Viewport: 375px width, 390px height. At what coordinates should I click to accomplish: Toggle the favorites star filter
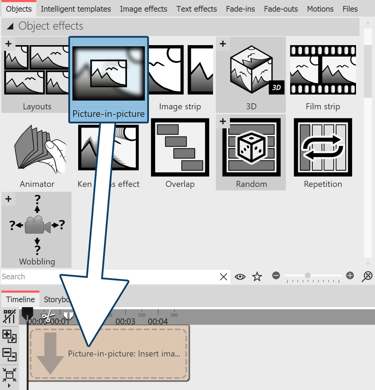[257, 277]
